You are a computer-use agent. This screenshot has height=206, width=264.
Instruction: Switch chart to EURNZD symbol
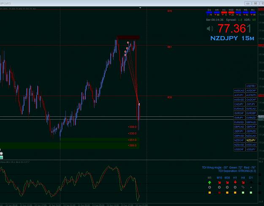coord(251,118)
